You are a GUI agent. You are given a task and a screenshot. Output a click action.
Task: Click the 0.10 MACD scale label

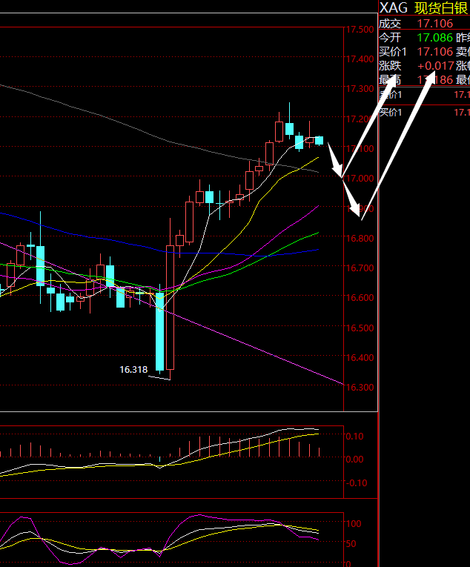[354, 437]
